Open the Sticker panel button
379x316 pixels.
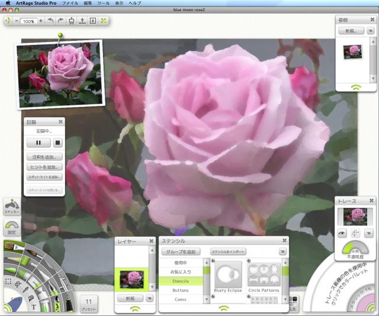pos(12,207)
